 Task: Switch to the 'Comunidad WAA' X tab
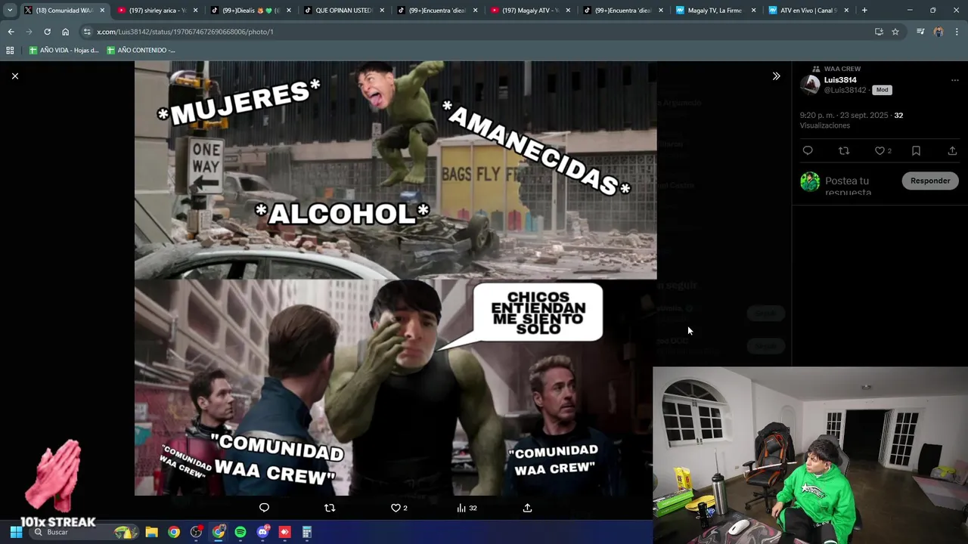click(x=64, y=11)
